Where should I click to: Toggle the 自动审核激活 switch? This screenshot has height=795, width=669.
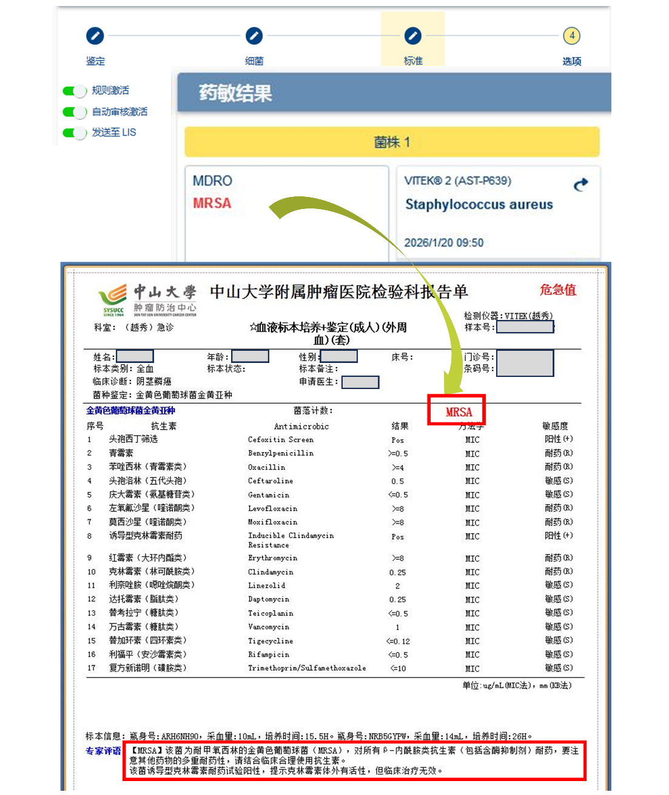[x=75, y=112]
